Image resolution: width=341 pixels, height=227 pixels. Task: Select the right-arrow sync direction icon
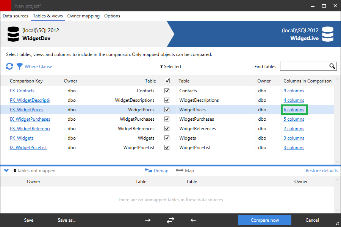pyautogui.click(x=147, y=220)
